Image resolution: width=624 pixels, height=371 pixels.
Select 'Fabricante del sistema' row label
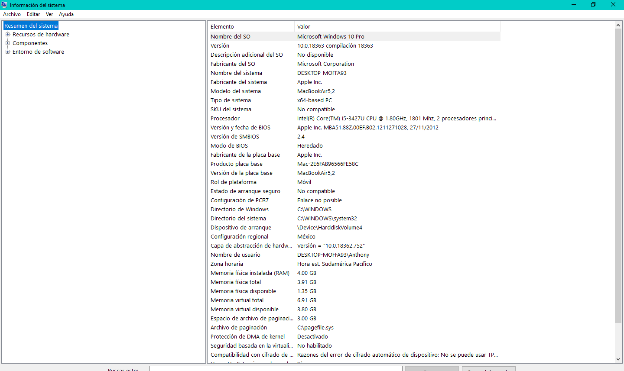pyautogui.click(x=239, y=82)
